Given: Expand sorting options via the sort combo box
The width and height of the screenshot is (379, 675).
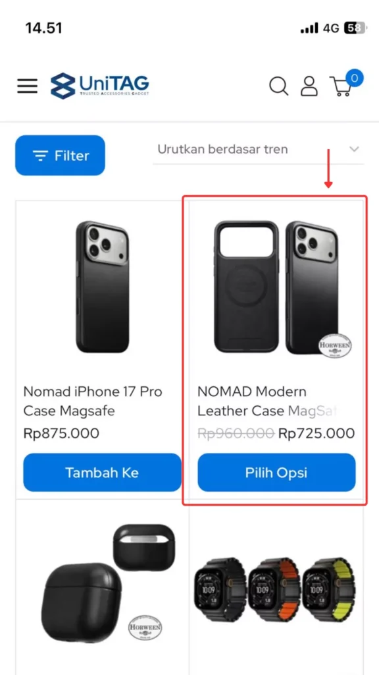Looking at the screenshot, I should coord(257,150).
